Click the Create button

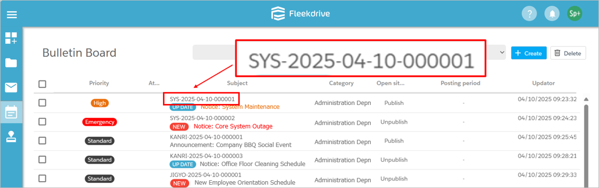click(x=528, y=53)
